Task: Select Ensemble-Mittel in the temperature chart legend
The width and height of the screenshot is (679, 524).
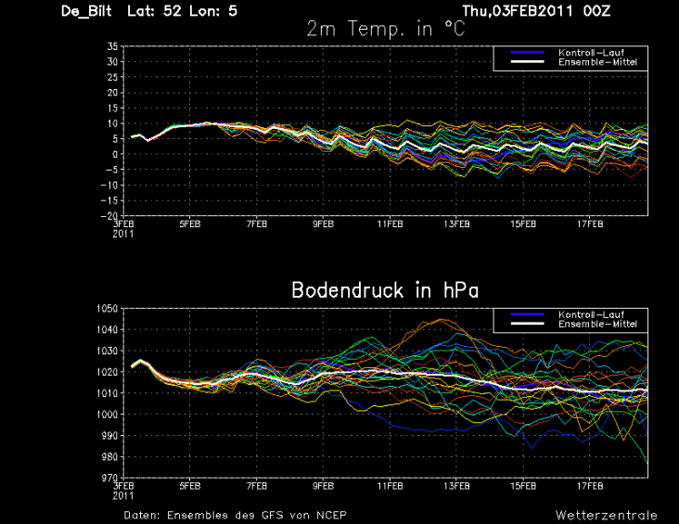Action: pos(597,62)
